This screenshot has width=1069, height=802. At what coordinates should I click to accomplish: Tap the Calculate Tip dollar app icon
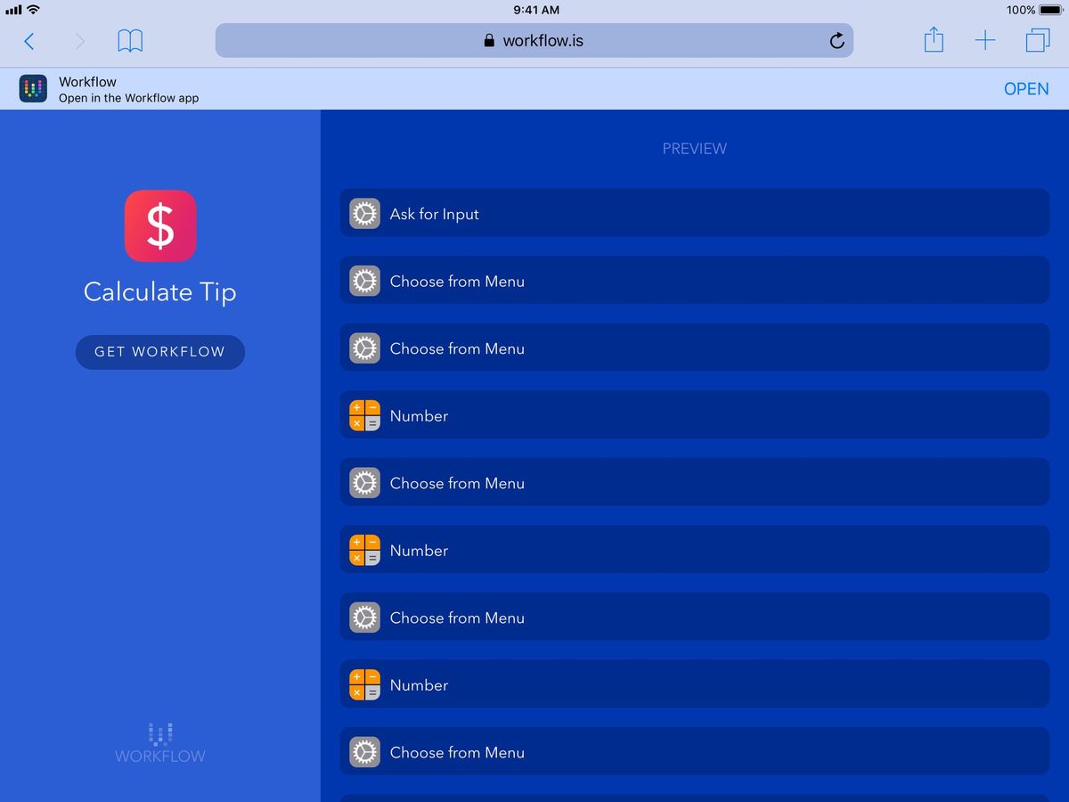pyautogui.click(x=160, y=225)
